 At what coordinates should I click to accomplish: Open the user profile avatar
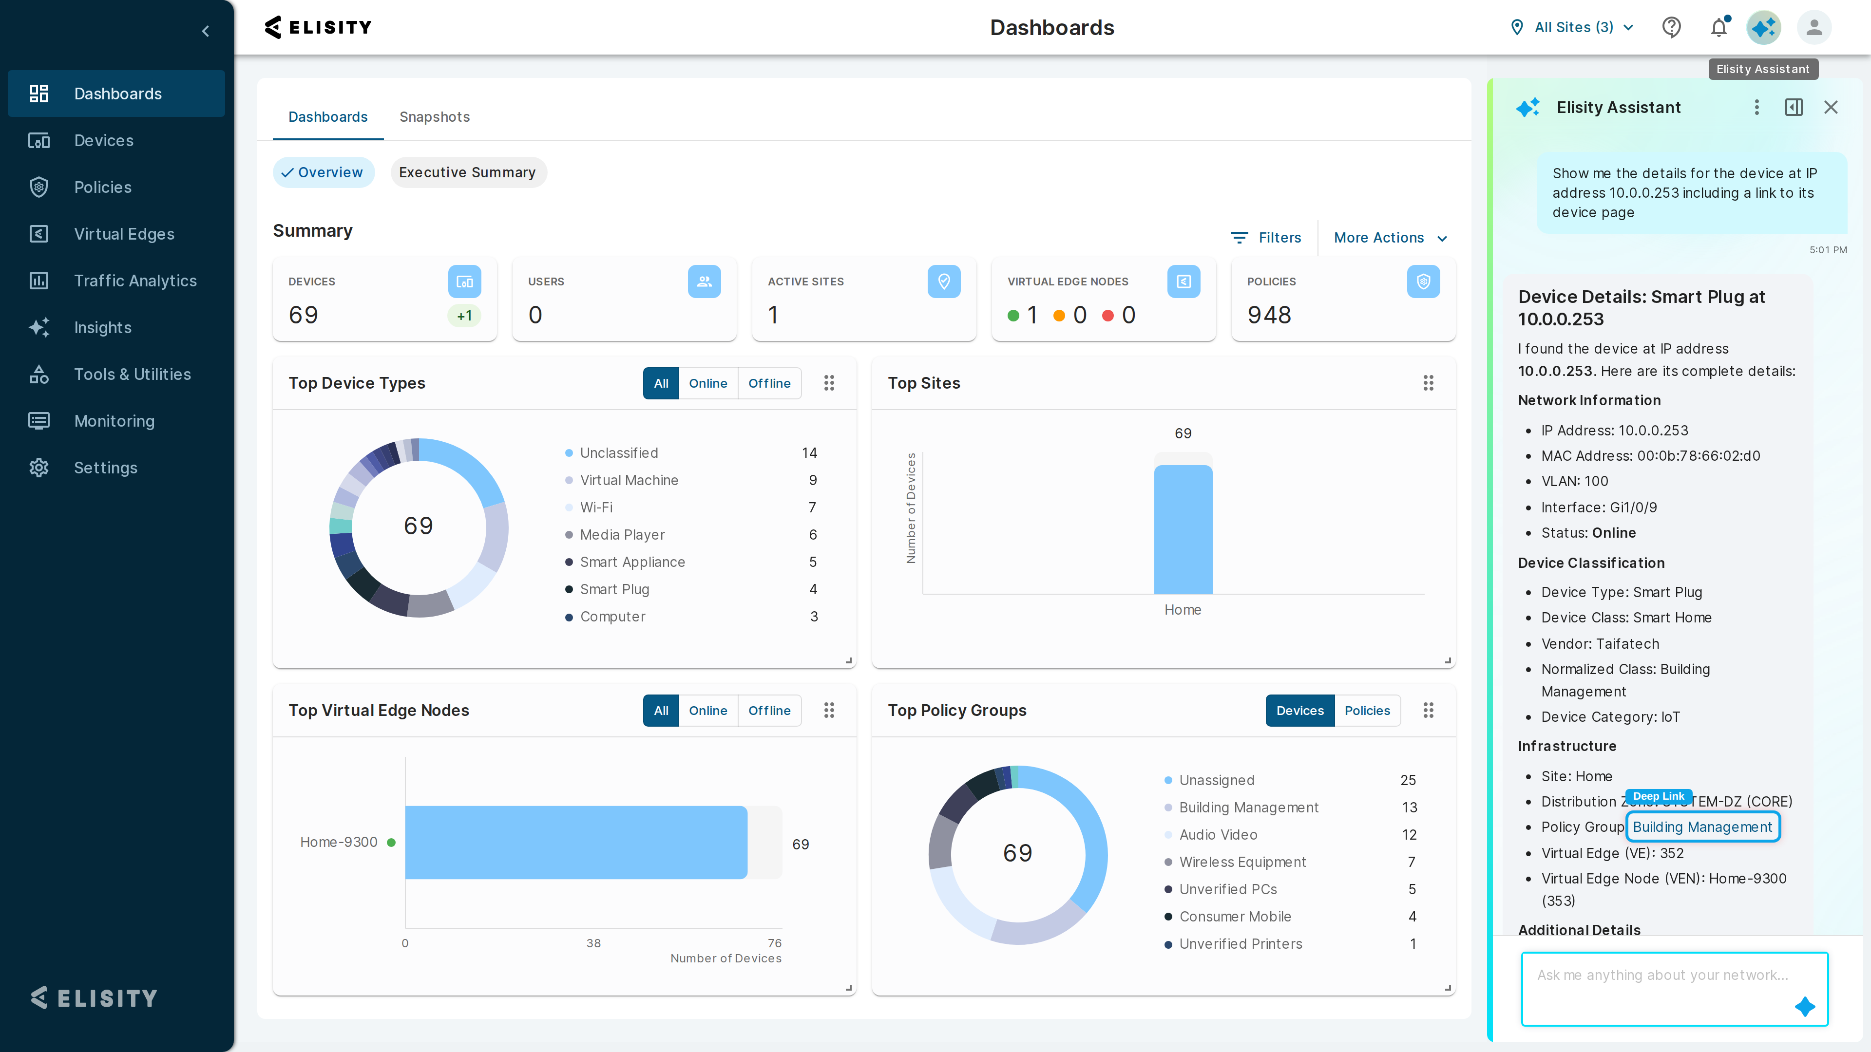coord(1814,28)
